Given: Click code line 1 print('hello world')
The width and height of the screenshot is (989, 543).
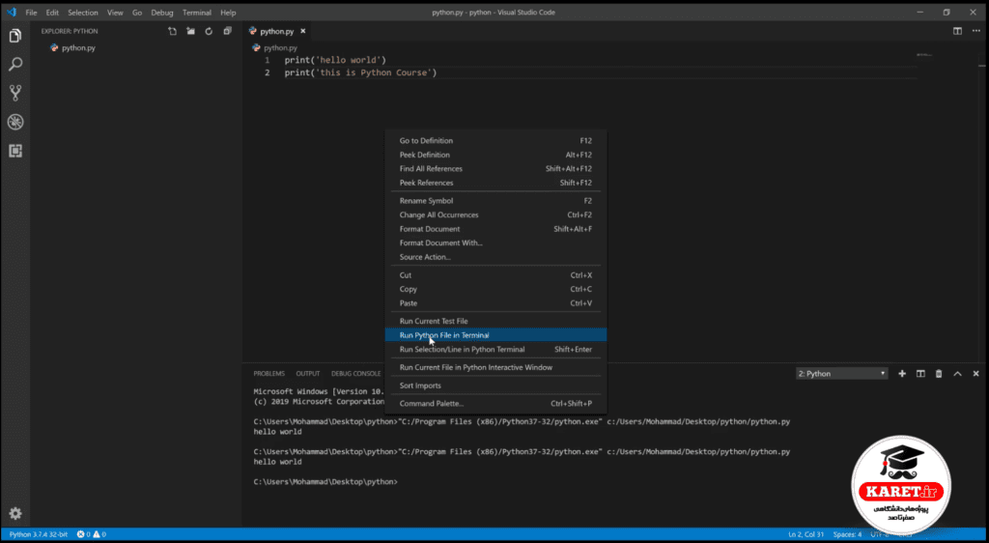Looking at the screenshot, I should tap(335, 60).
